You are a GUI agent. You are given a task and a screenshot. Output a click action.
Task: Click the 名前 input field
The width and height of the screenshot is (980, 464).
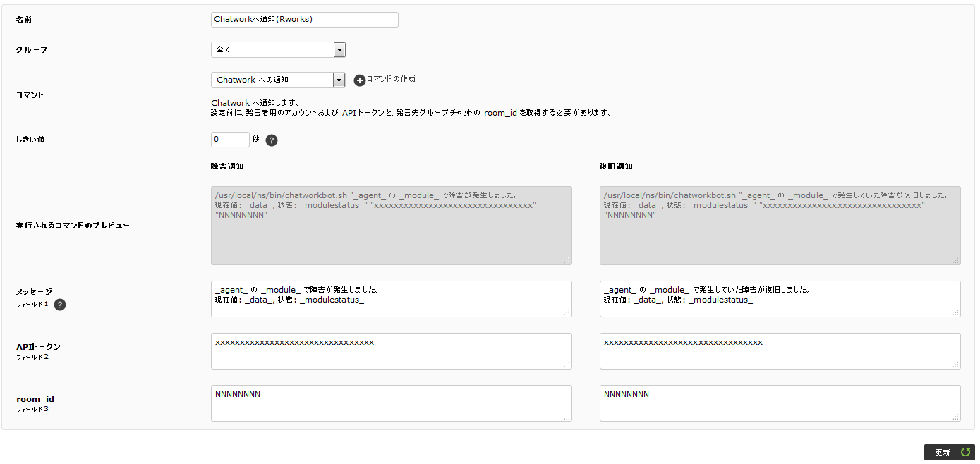click(x=305, y=20)
